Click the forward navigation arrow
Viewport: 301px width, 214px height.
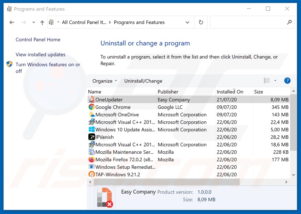coord(24,23)
